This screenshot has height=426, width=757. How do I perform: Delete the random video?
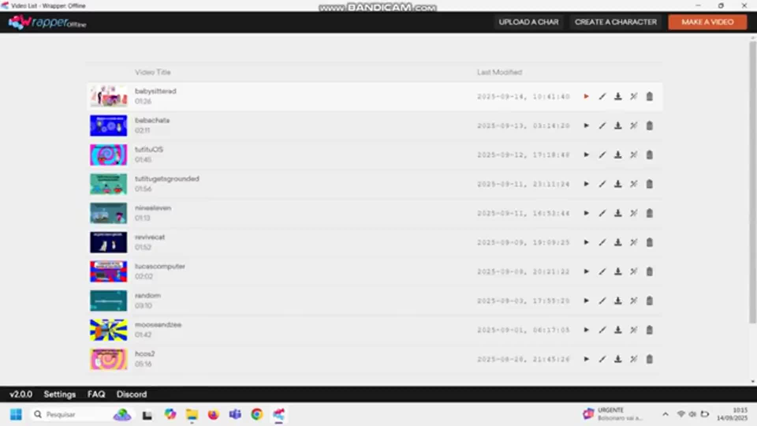(x=649, y=301)
